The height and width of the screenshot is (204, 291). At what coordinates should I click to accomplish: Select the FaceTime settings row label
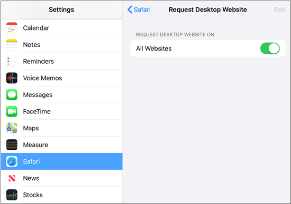click(37, 111)
